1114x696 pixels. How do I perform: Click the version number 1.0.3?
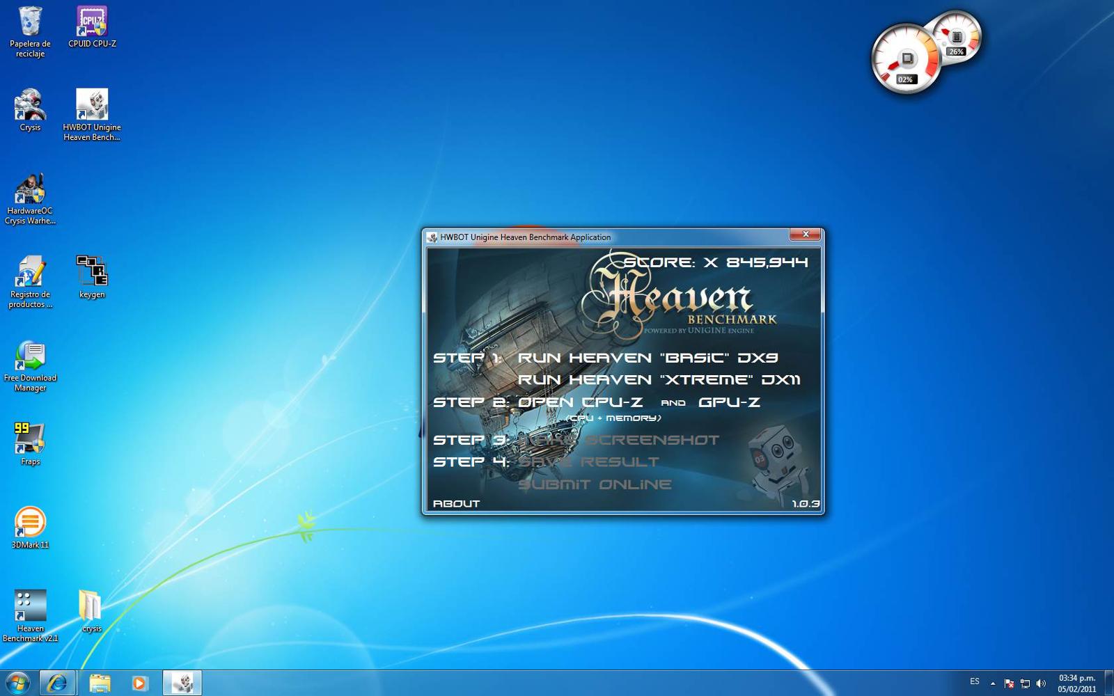pyautogui.click(x=806, y=503)
